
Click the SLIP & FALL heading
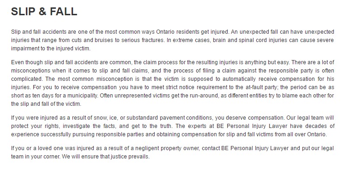tap(44, 12)
